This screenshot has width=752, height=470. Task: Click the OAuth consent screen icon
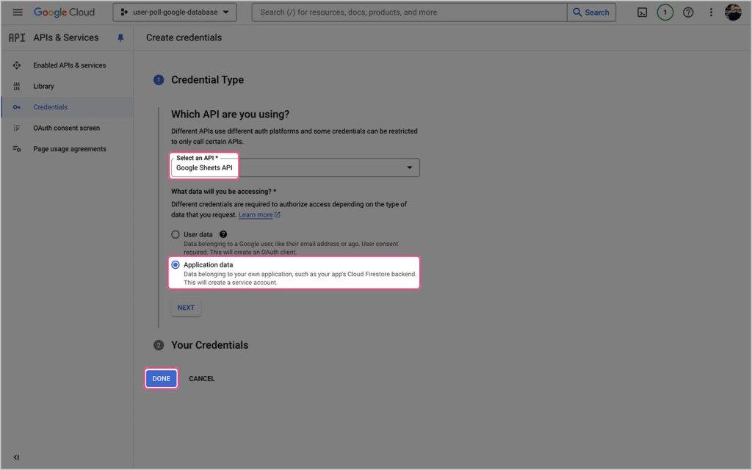17,128
